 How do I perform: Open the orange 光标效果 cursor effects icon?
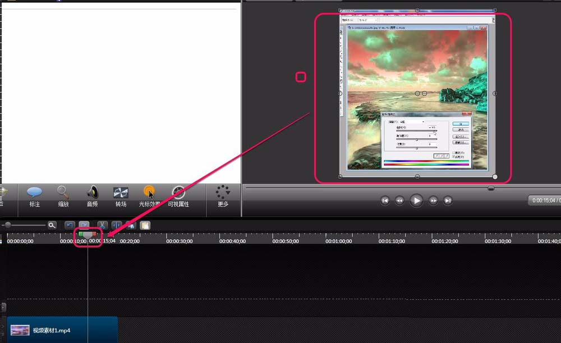point(149,198)
